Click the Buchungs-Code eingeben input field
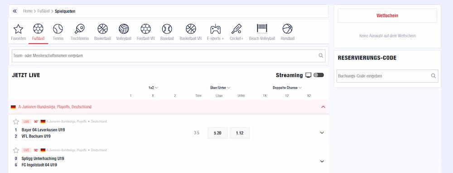The height and width of the screenshot is (173, 453). point(387,76)
